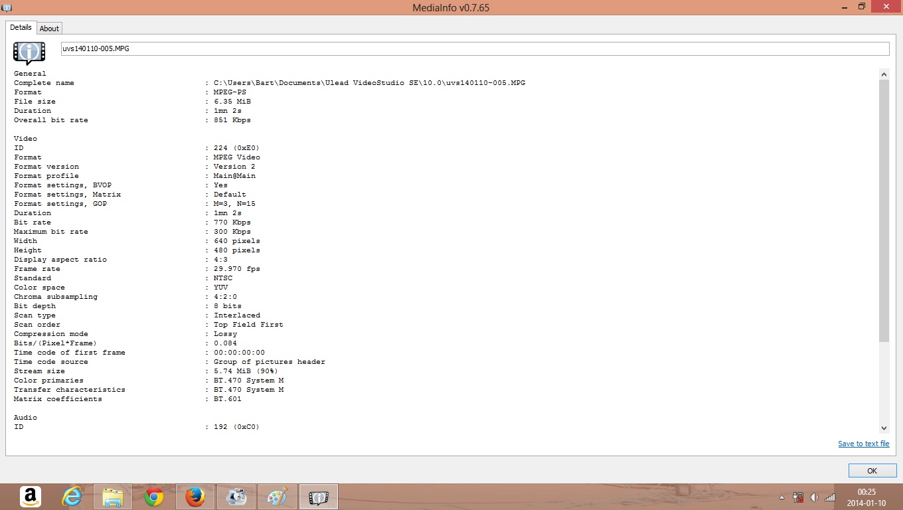Click the 'Lossy' compression mode value
This screenshot has width=903, height=510.
coord(225,334)
